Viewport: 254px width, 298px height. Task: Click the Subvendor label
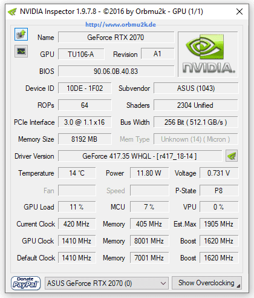[134, 88]
